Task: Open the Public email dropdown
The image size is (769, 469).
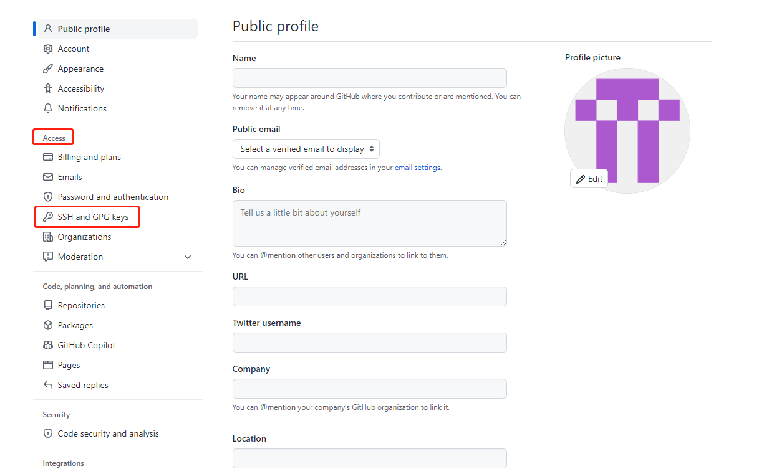Action: tap(306, 149)
